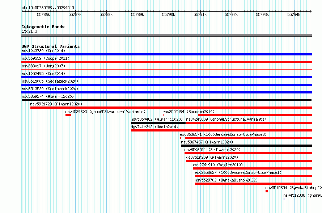Open the nsv6506511 (Sedlazeck2020) label
This screenshot has height=213, width=322.
pos(212,150)
